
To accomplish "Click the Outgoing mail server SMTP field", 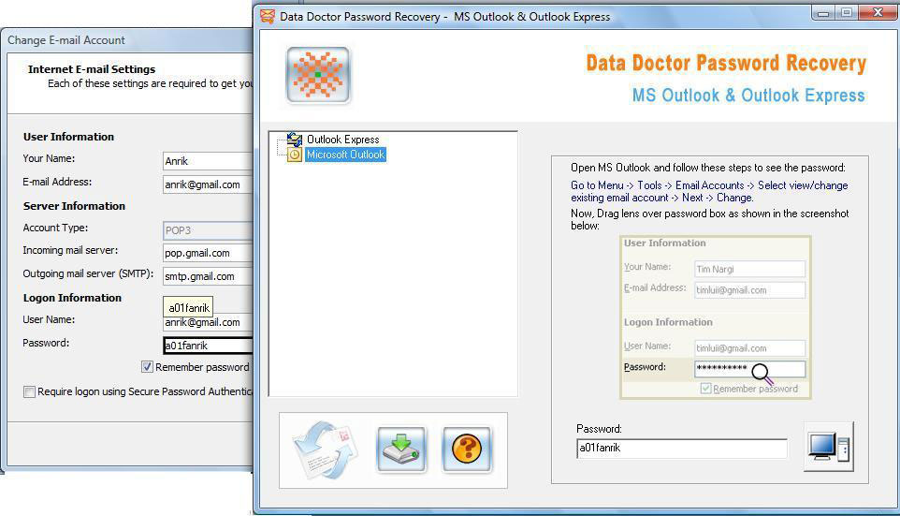I will pyautogui.click(x=208, y=276).
